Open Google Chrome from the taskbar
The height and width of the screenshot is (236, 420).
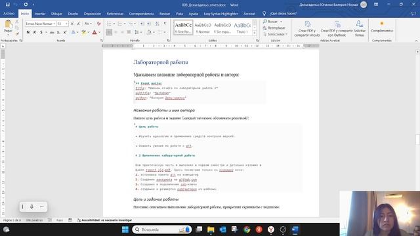pos(247,229)
